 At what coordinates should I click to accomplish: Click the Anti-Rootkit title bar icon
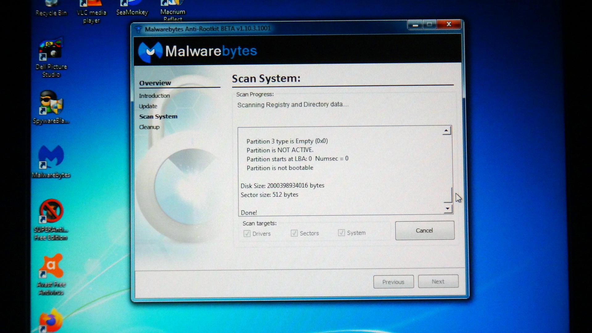[138, 30]
